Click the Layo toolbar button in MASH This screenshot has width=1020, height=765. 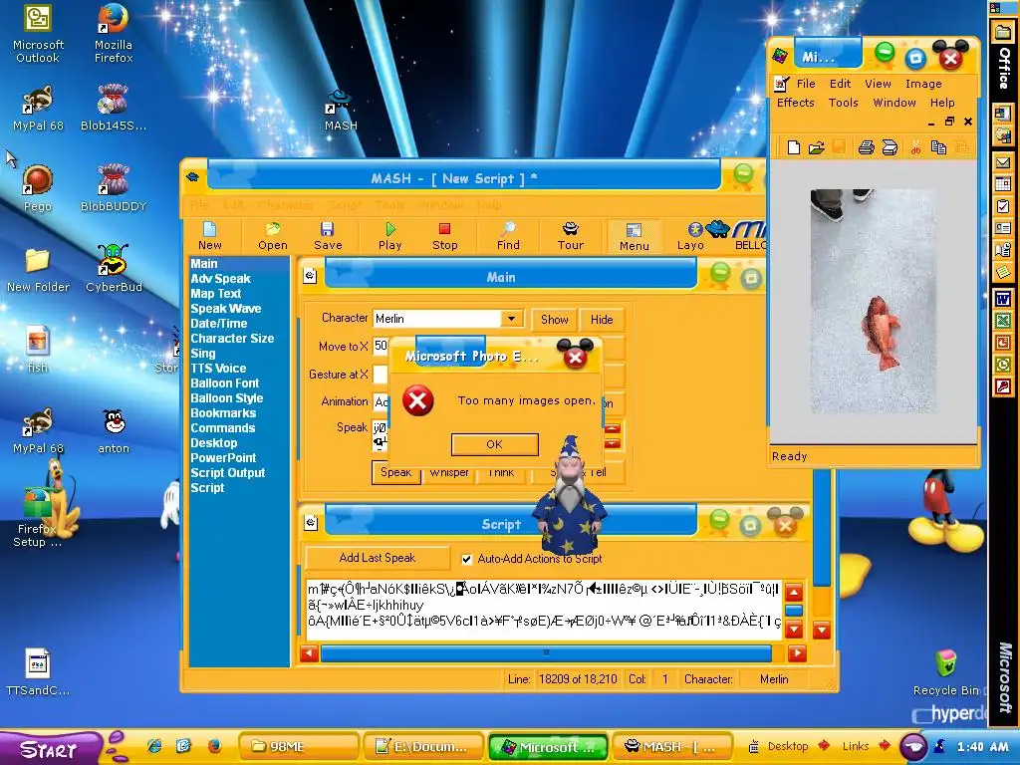click(691, 236)
